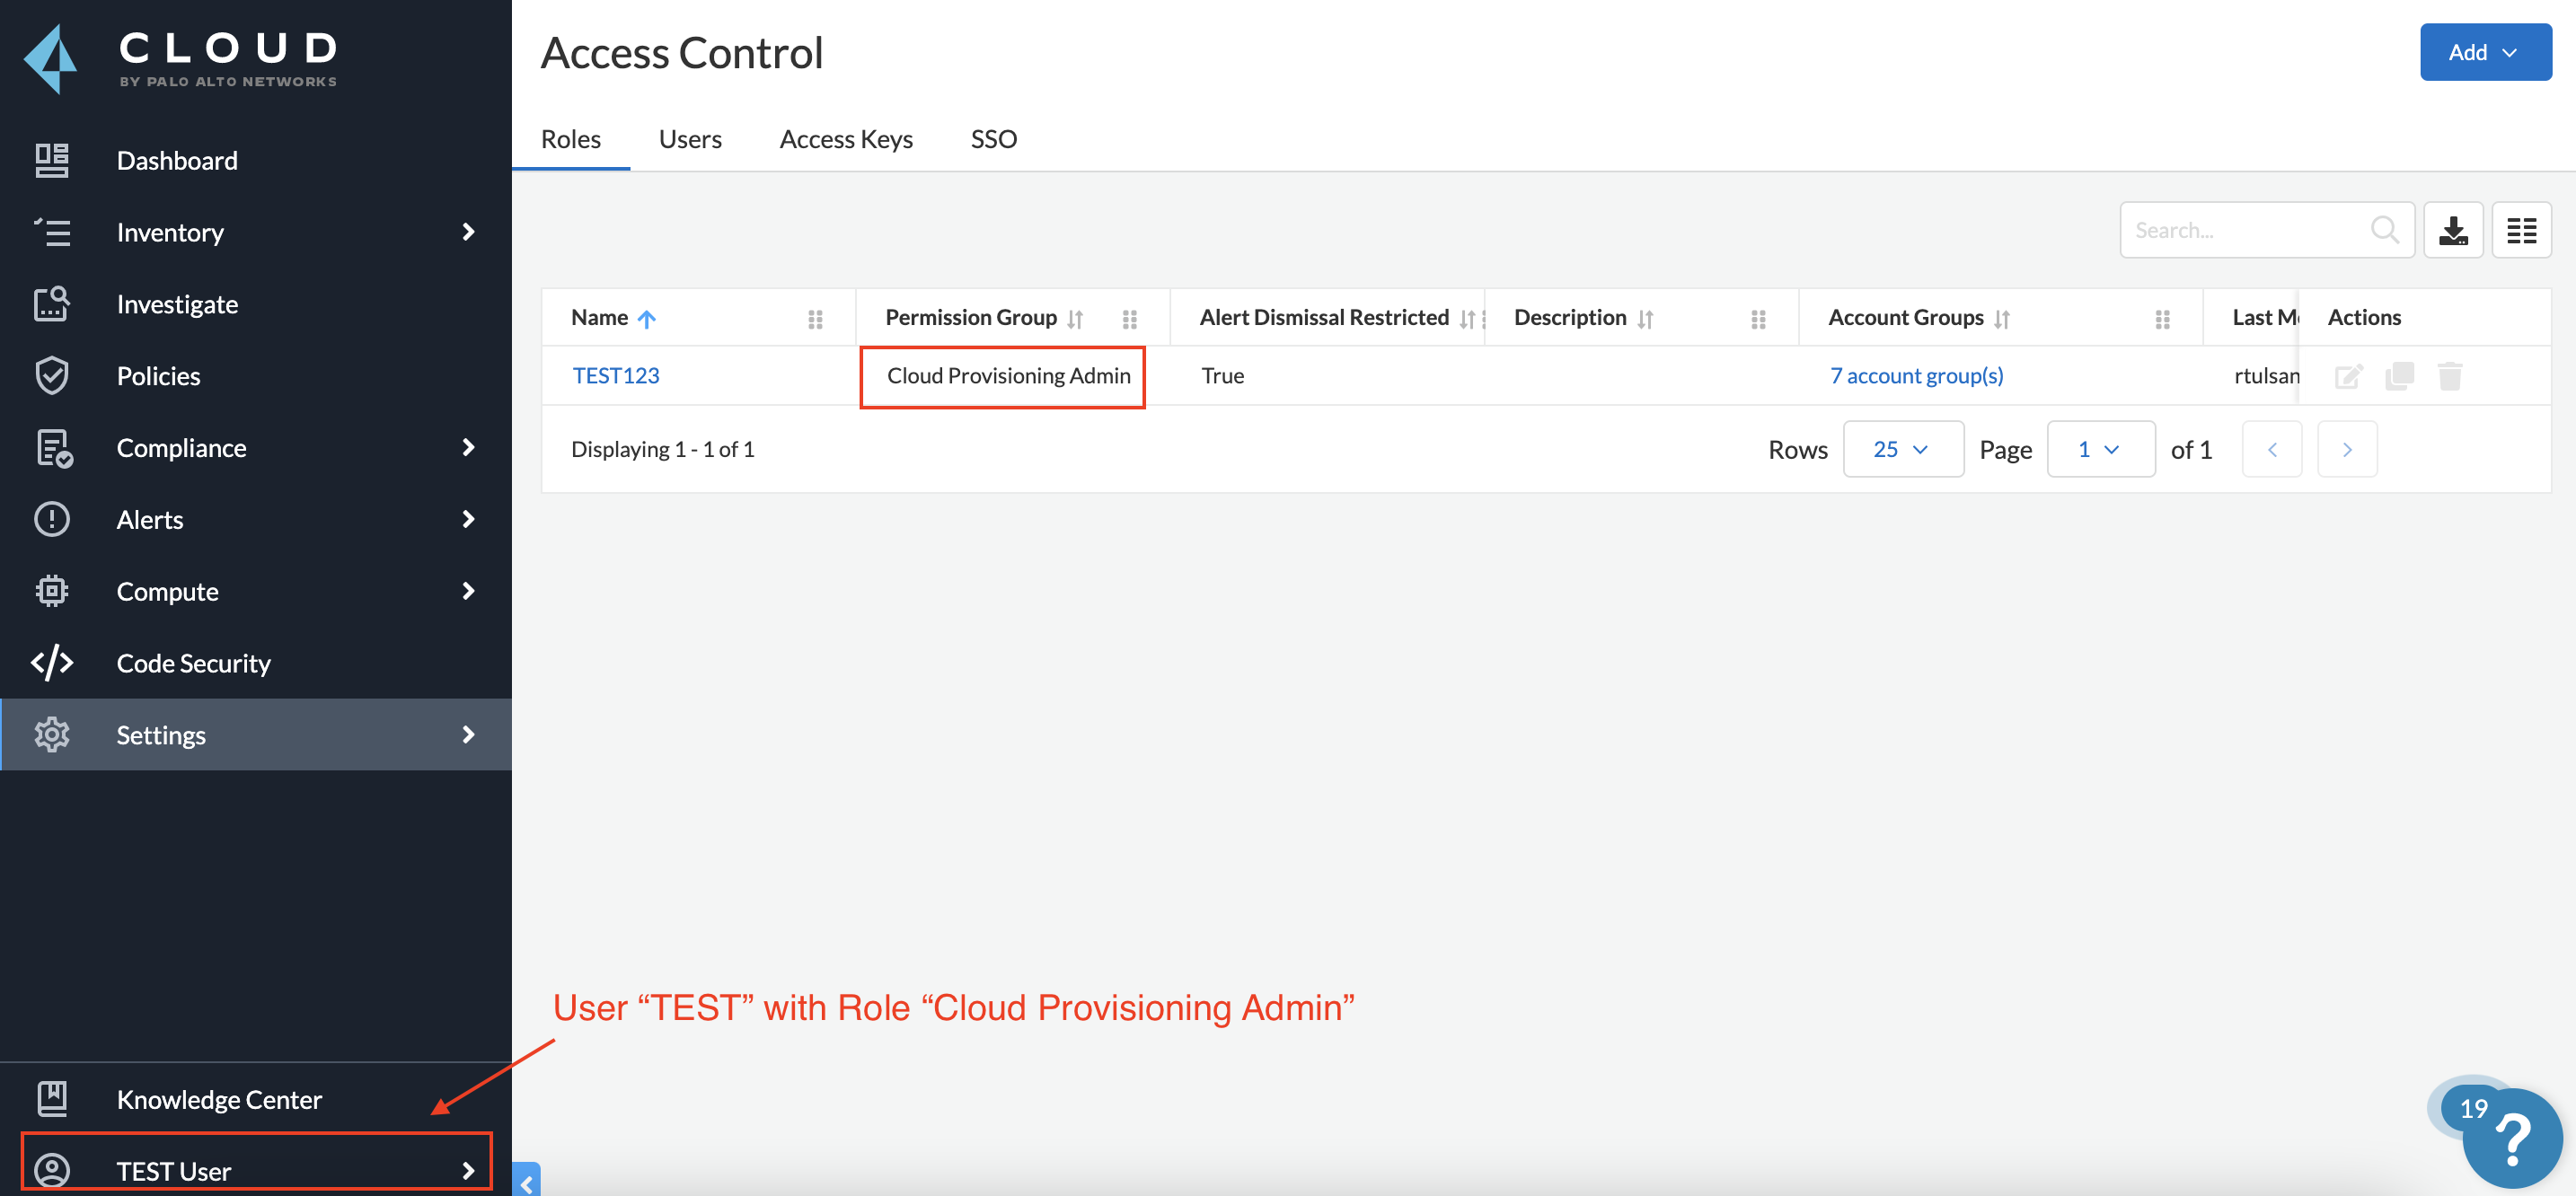Open the TEST123 role link

point(616,375)
